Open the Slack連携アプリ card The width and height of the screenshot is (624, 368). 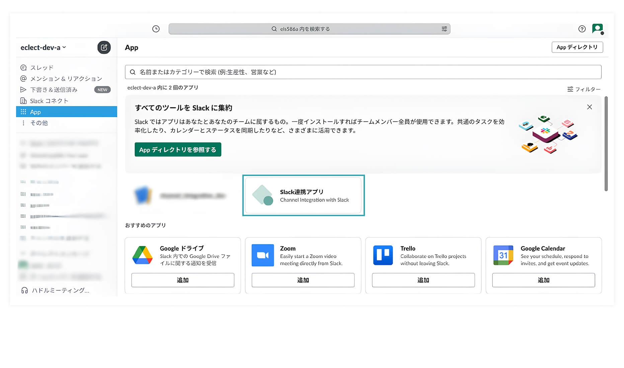[303, 195]
